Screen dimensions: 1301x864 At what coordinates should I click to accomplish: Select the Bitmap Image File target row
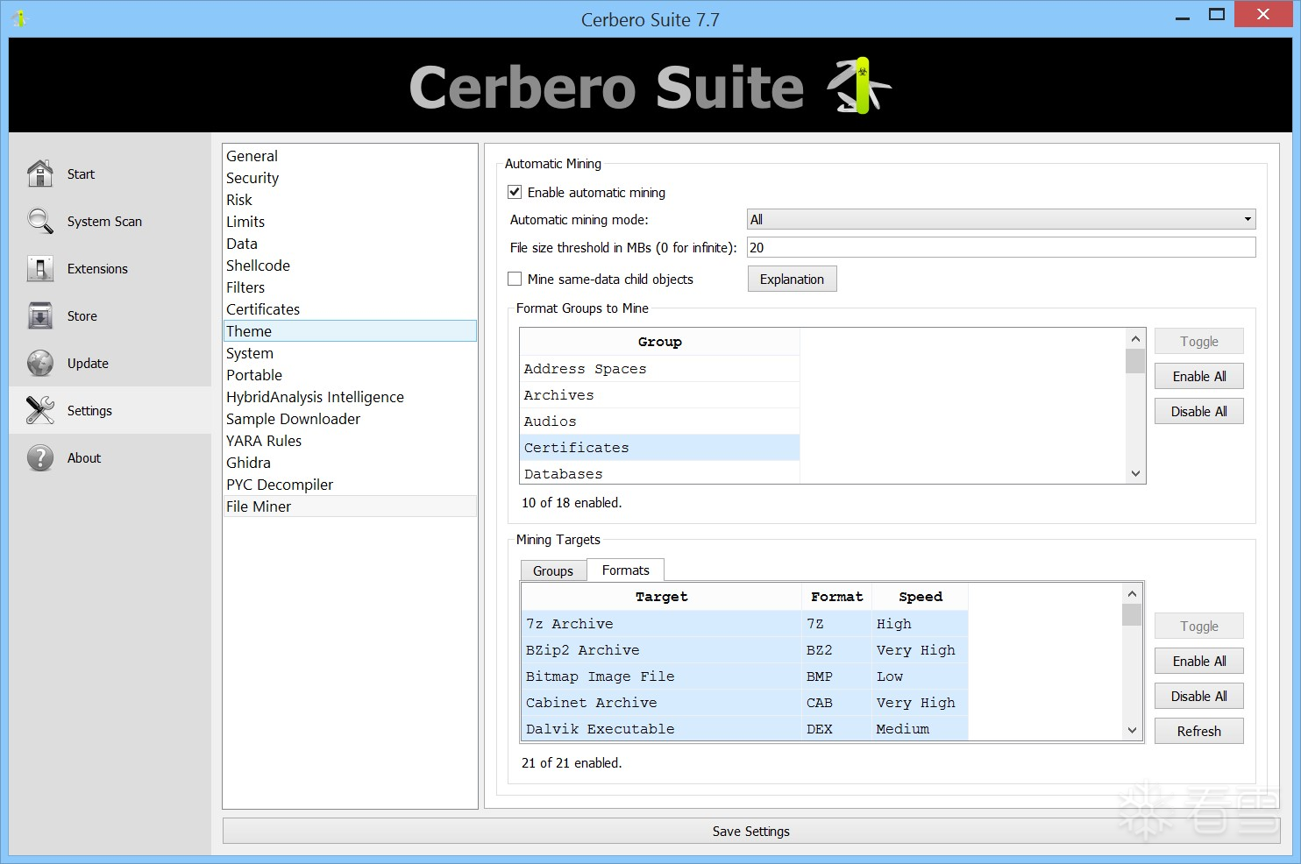point(745,676)
